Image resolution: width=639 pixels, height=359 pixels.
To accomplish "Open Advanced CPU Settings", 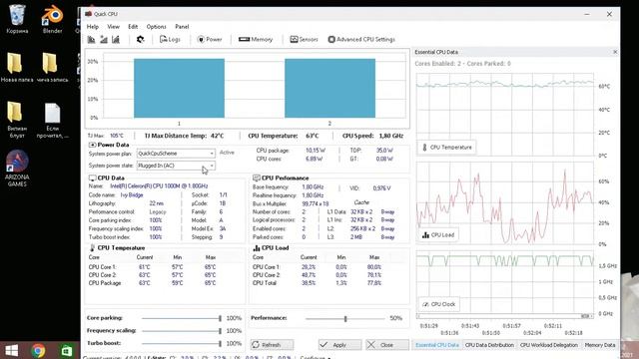I will click(x=361, y=40).
